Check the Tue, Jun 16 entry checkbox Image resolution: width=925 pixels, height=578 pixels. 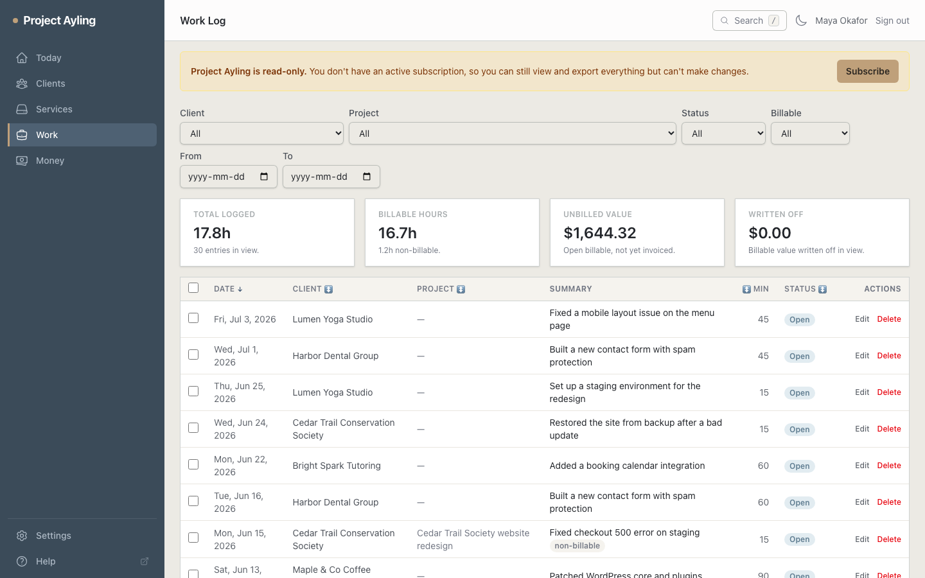193,501
